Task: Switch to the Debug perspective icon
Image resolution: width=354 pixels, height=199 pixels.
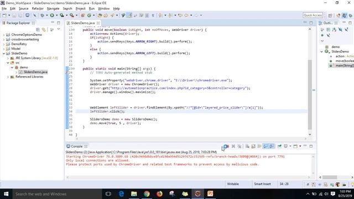Action: click(x=350, y=15)
